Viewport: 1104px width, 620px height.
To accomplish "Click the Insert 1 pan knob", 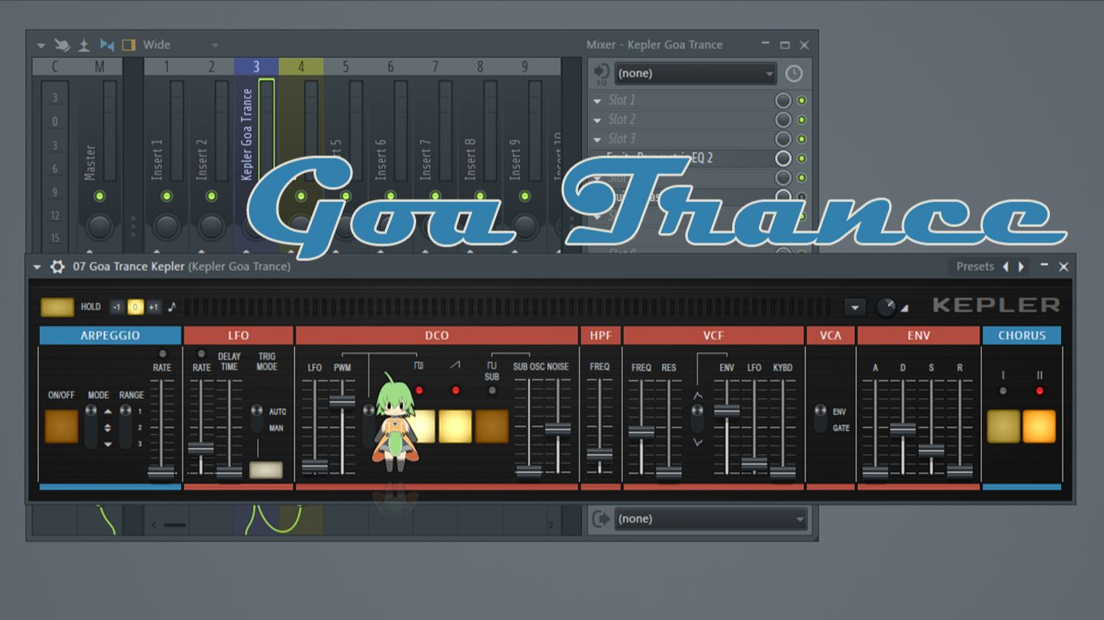I will pos(166,226).
